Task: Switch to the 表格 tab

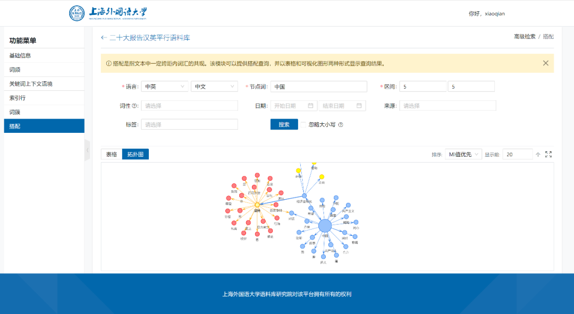Action: click(111, 154)
